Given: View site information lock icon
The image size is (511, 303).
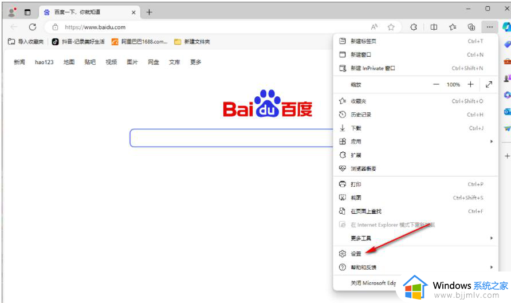Looking at the screenshot, I should point(55,27).
